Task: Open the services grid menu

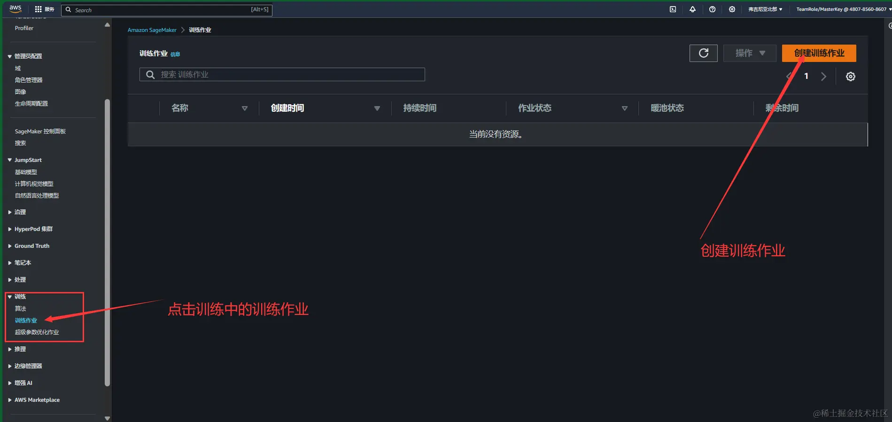Action: point(45,9)
